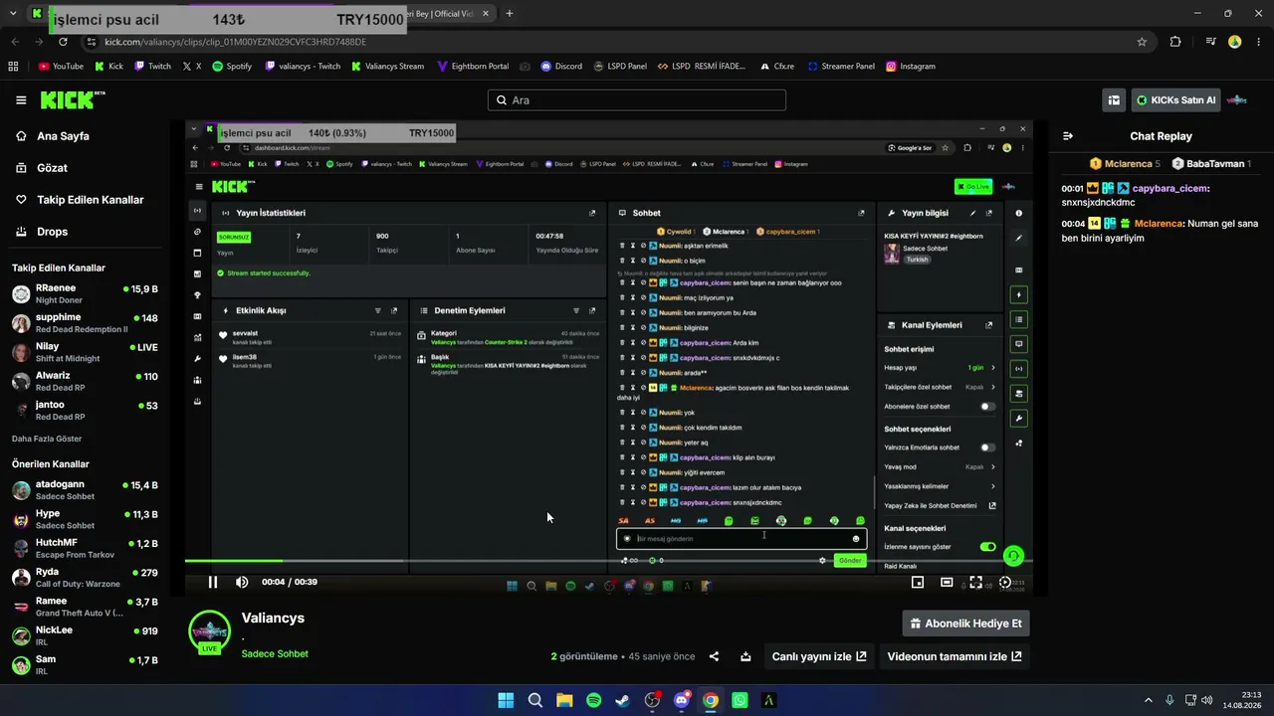Mute the clip volume
This screenshot has height=716, width=1274.
click(x=242, y=582)
